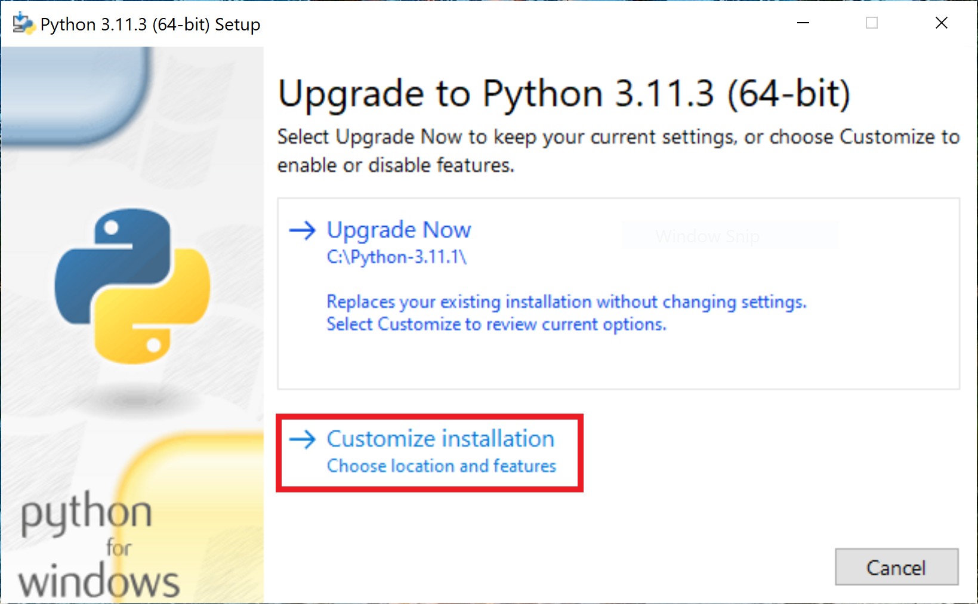
Task: Click the C:\Python-3.11.1\ install path
Action: pyautogui.click(x=396, y=257)
